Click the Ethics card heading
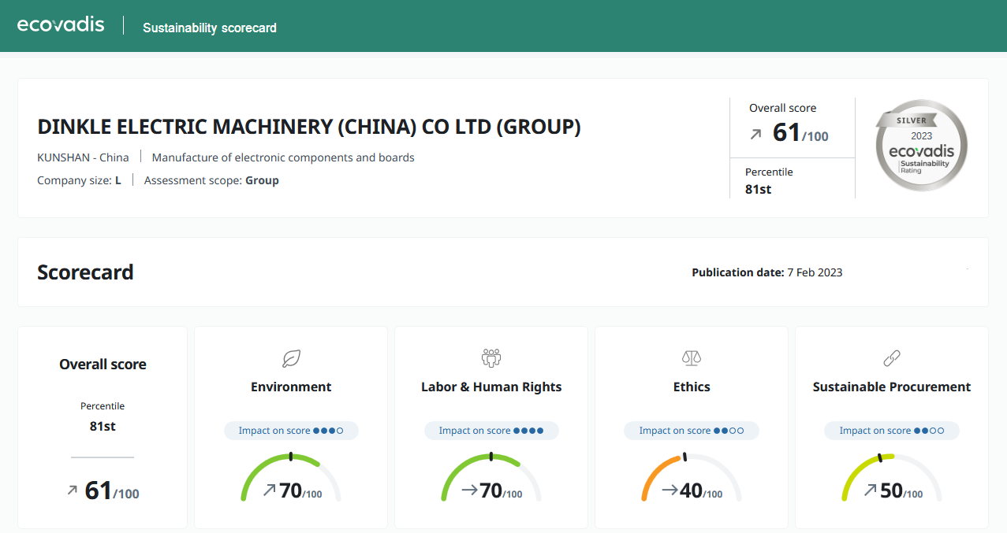This screenshot has width=1007, height=533. 692,387
